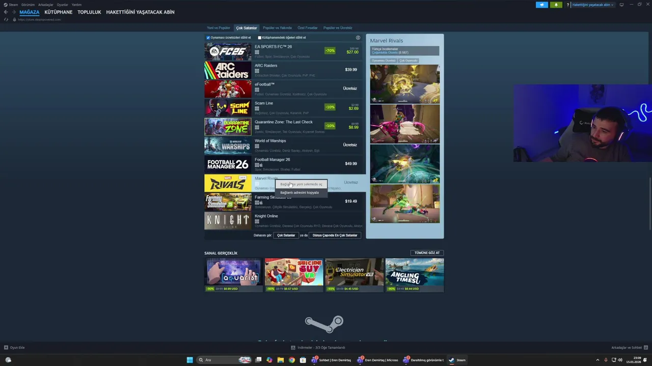The width and height of the screenshot is (652, 366).
Task: Switch to 'Popüler ve Ücretsiz' tab
Action: [338, 28]
